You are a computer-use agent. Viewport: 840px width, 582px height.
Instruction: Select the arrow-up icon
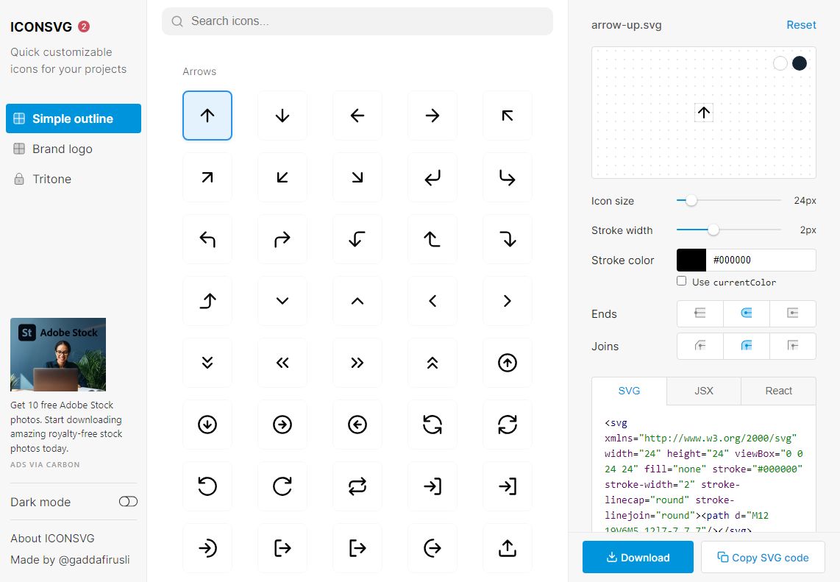click(x=207, y=116)
